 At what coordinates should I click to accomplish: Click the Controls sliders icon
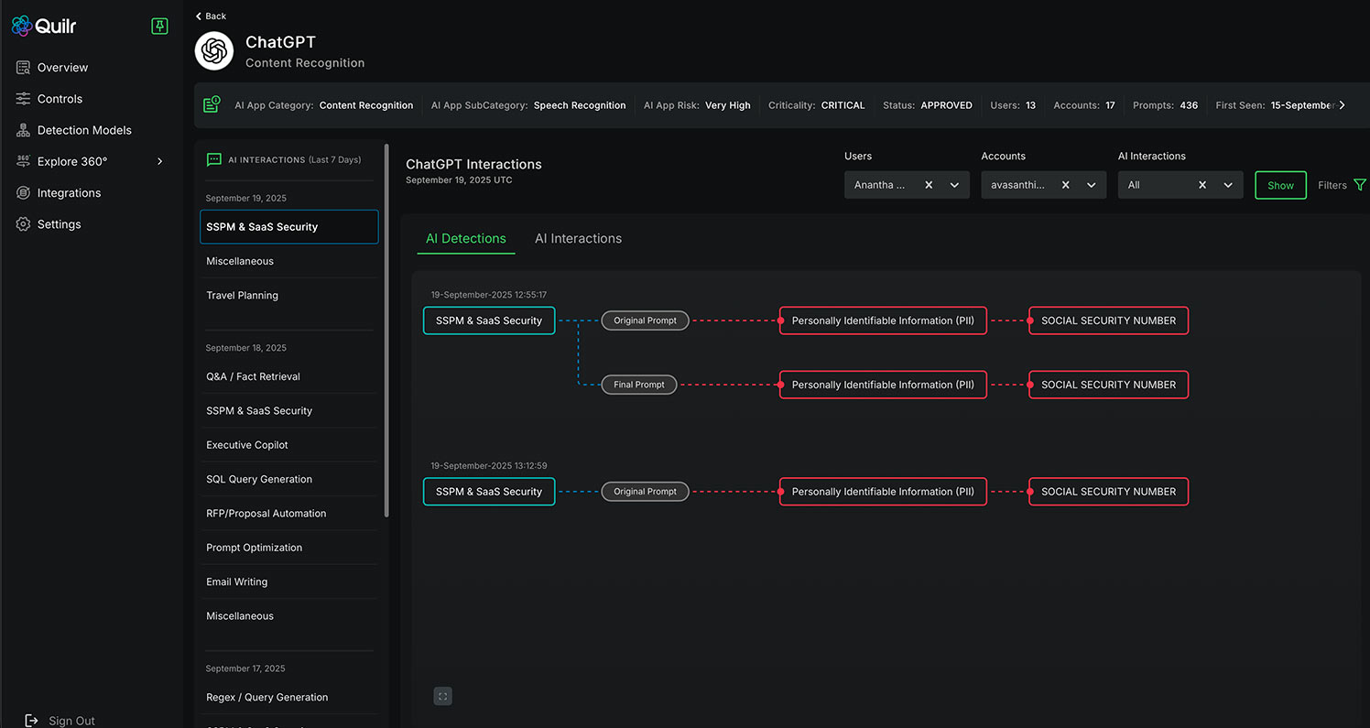point(23,99)
